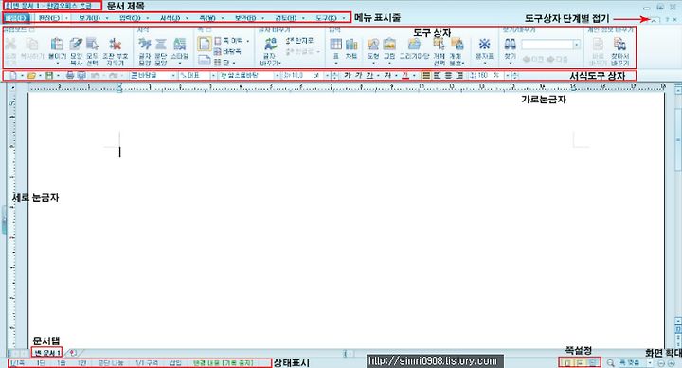Click into the search text field
The height and width of the screenshot is (368, 682).
click(x=547, y=45)
